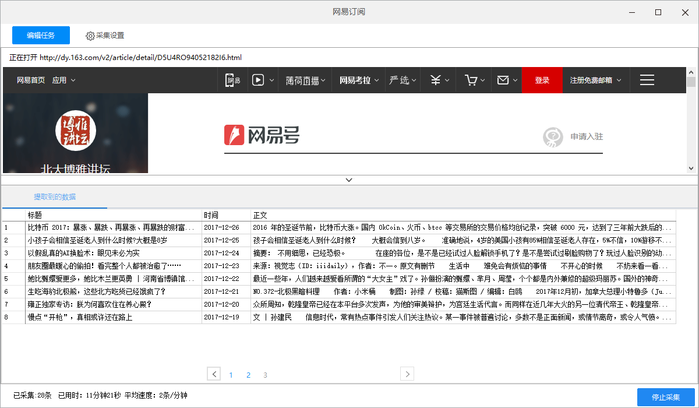Click the 停止采集 button
Screen dimensions: 699x408
click(666, 397)
